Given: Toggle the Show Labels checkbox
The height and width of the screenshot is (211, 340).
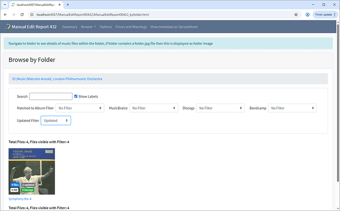Looking at the screenshot, I should [76, 96].
